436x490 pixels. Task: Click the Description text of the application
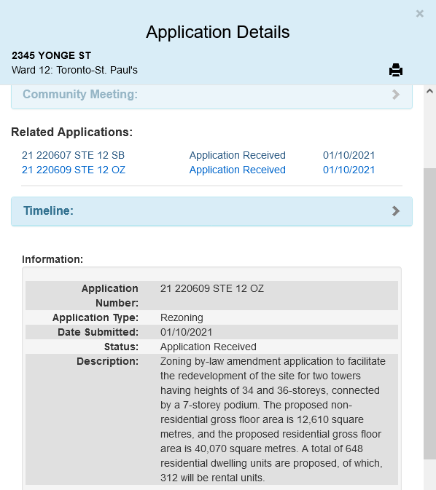tap(273, 419)
